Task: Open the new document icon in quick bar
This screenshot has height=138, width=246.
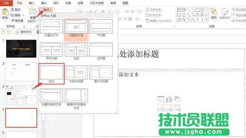Action: (x=3, y=32)
